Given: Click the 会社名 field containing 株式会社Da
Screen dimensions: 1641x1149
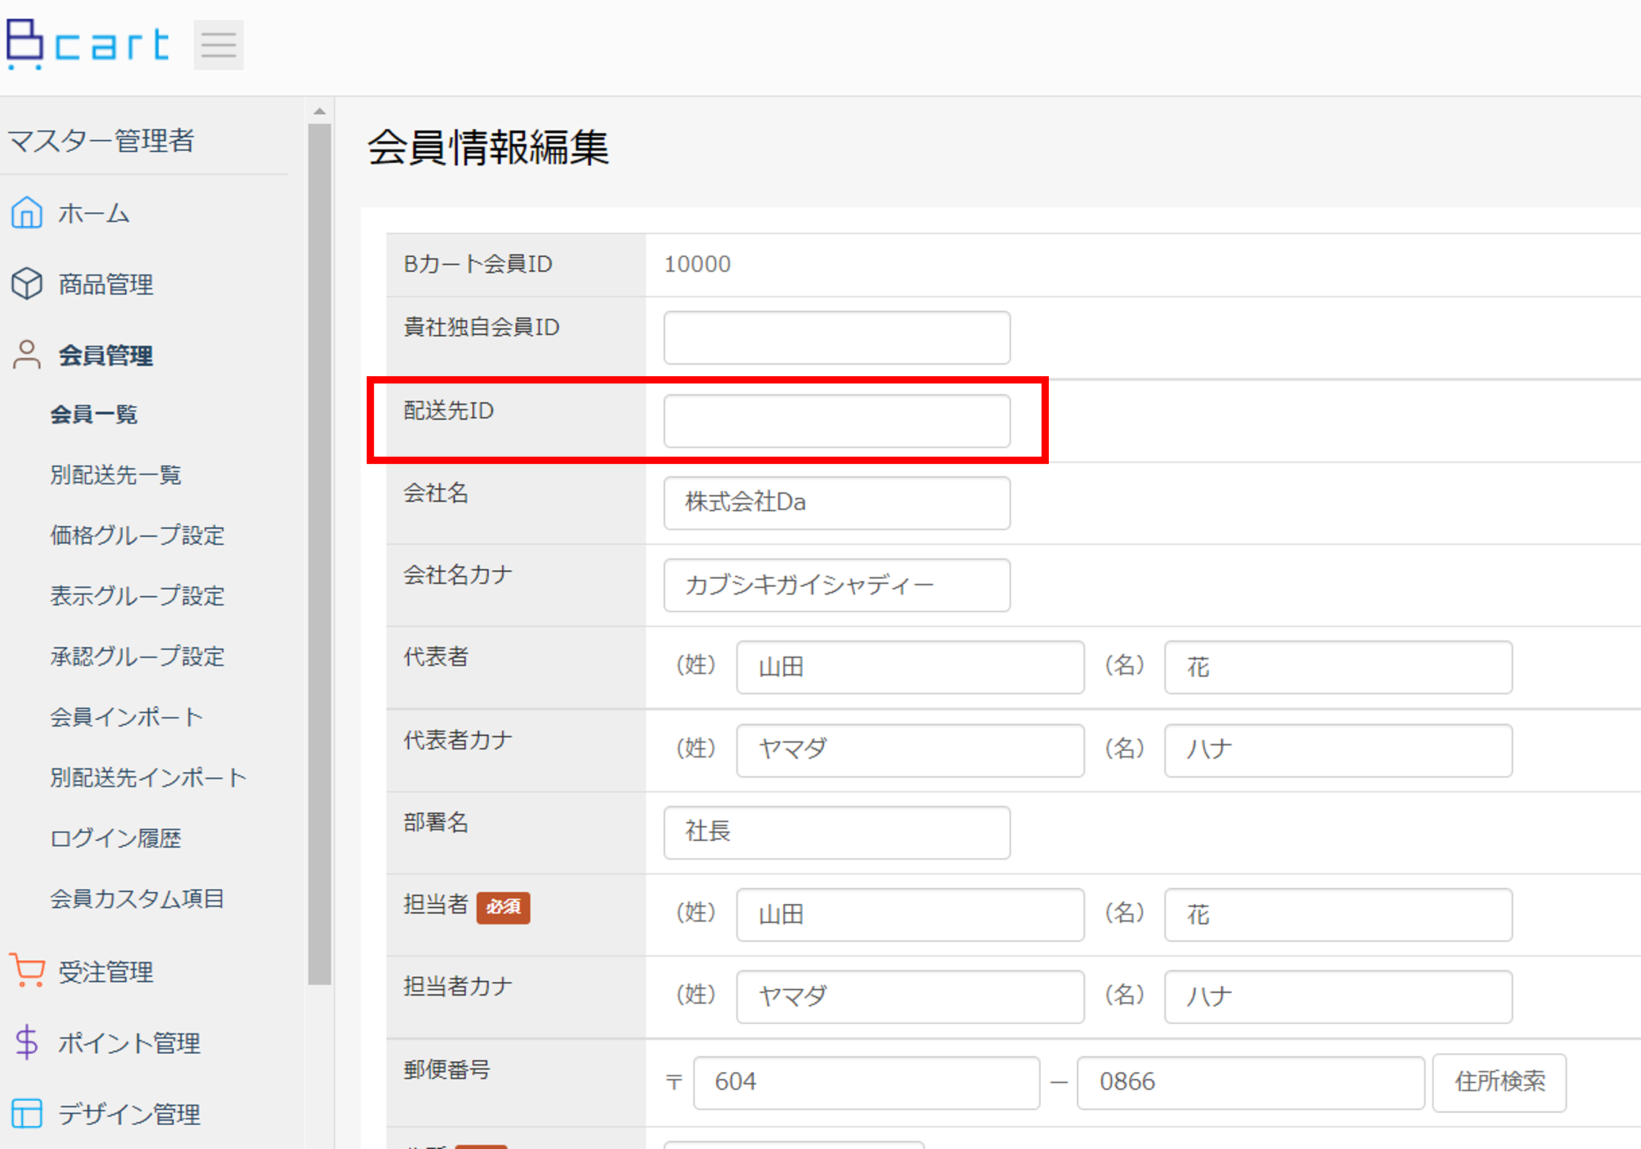Looking at the screenshot, I should [x=837, y=503].
